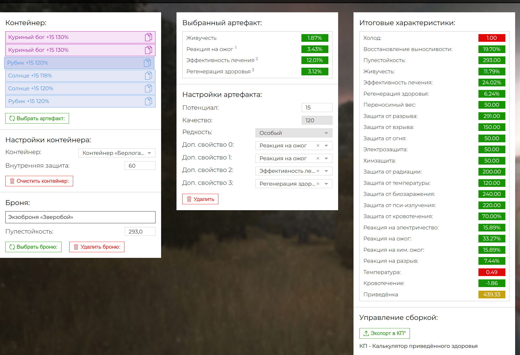Click the Защита от радиации 200.00 value

[x=492, y=172]
